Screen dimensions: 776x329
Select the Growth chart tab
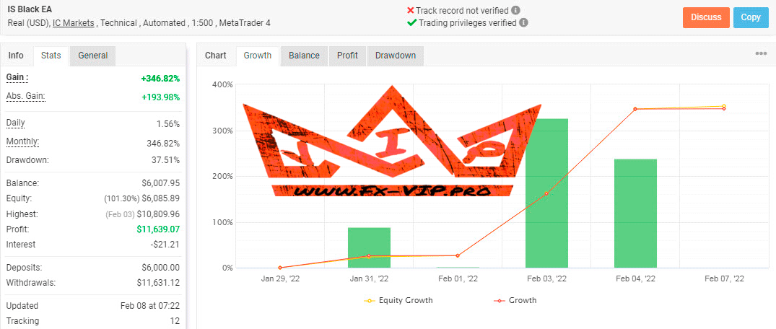point(258,56)
